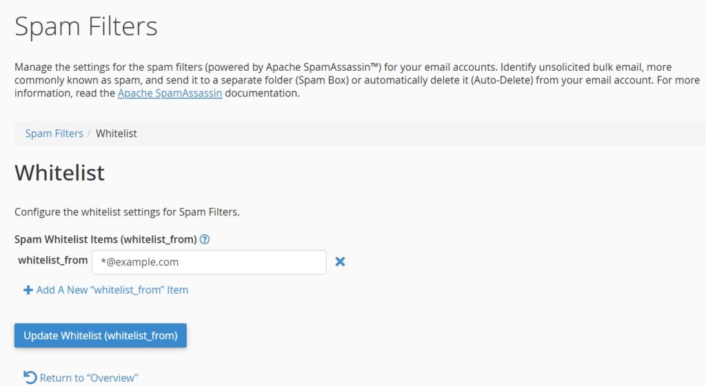Open the Apache SpamAssassin documentation link

coord(170,94)
